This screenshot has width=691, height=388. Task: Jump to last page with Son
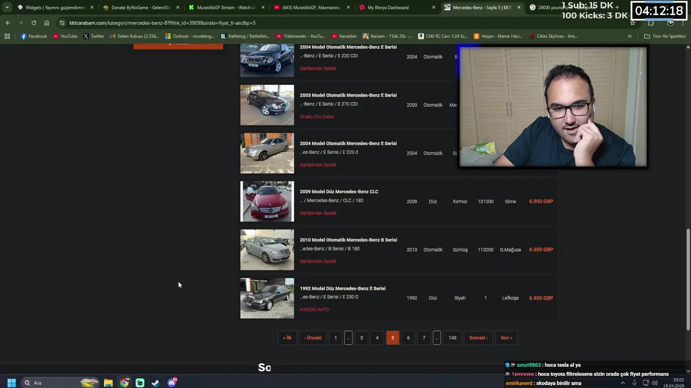coord(506,338)
